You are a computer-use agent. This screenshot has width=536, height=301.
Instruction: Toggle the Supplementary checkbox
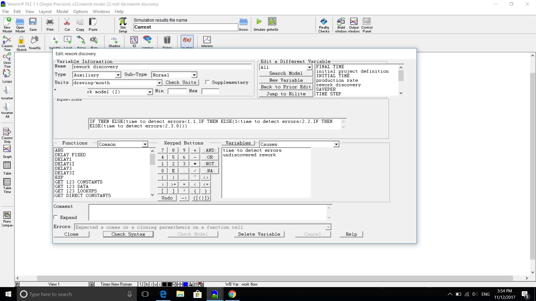click(207, 82)
